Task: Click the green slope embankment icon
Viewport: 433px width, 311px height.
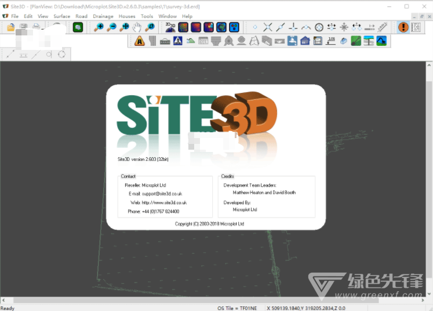Action: click(191, 41)
